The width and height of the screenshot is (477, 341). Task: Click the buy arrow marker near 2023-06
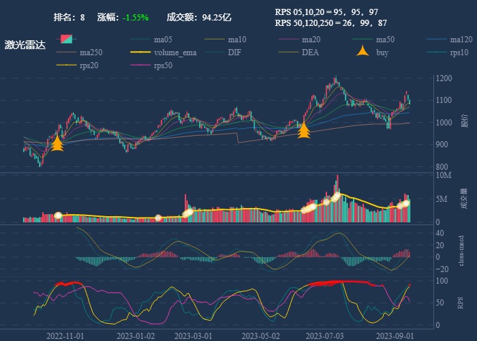pyautogui.click(x=304, y=130)
